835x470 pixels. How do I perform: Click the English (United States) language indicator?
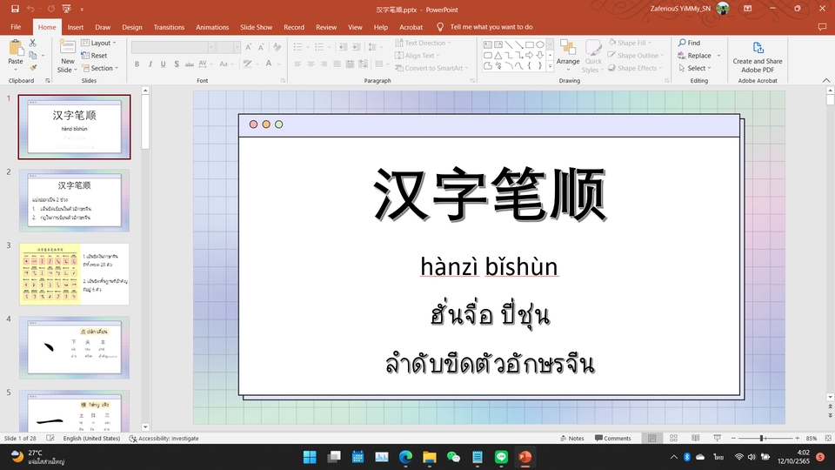(91, 438)
